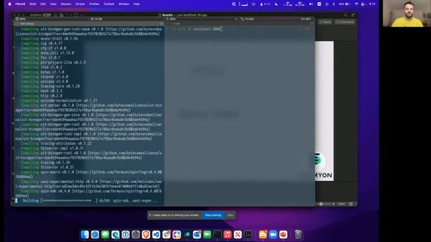Screen dimensions: 431x242
Task: Open the Help menu
Action: pyautogui.click(x=136, y=4)
